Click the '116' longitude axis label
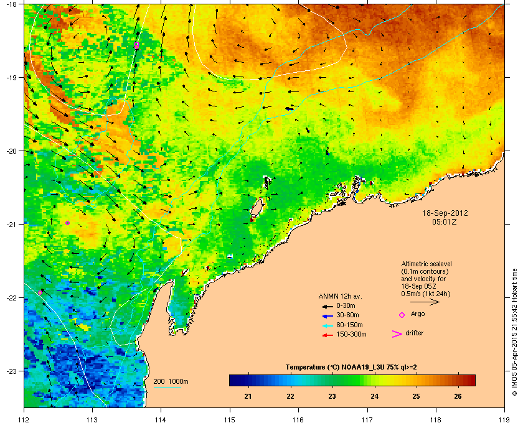Image resolution: width=523 pixels, height=423 pixels. 298,420
